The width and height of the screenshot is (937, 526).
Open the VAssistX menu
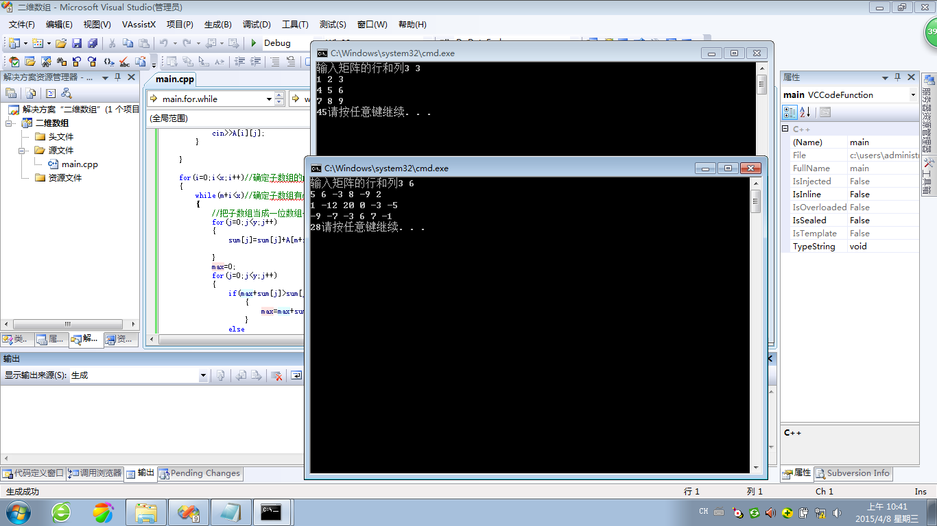coord(139,24)
